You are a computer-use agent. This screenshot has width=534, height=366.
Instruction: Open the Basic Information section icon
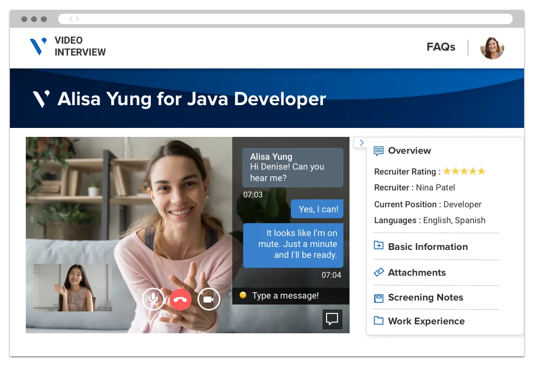pyautogui.click(x=378, y=246)
